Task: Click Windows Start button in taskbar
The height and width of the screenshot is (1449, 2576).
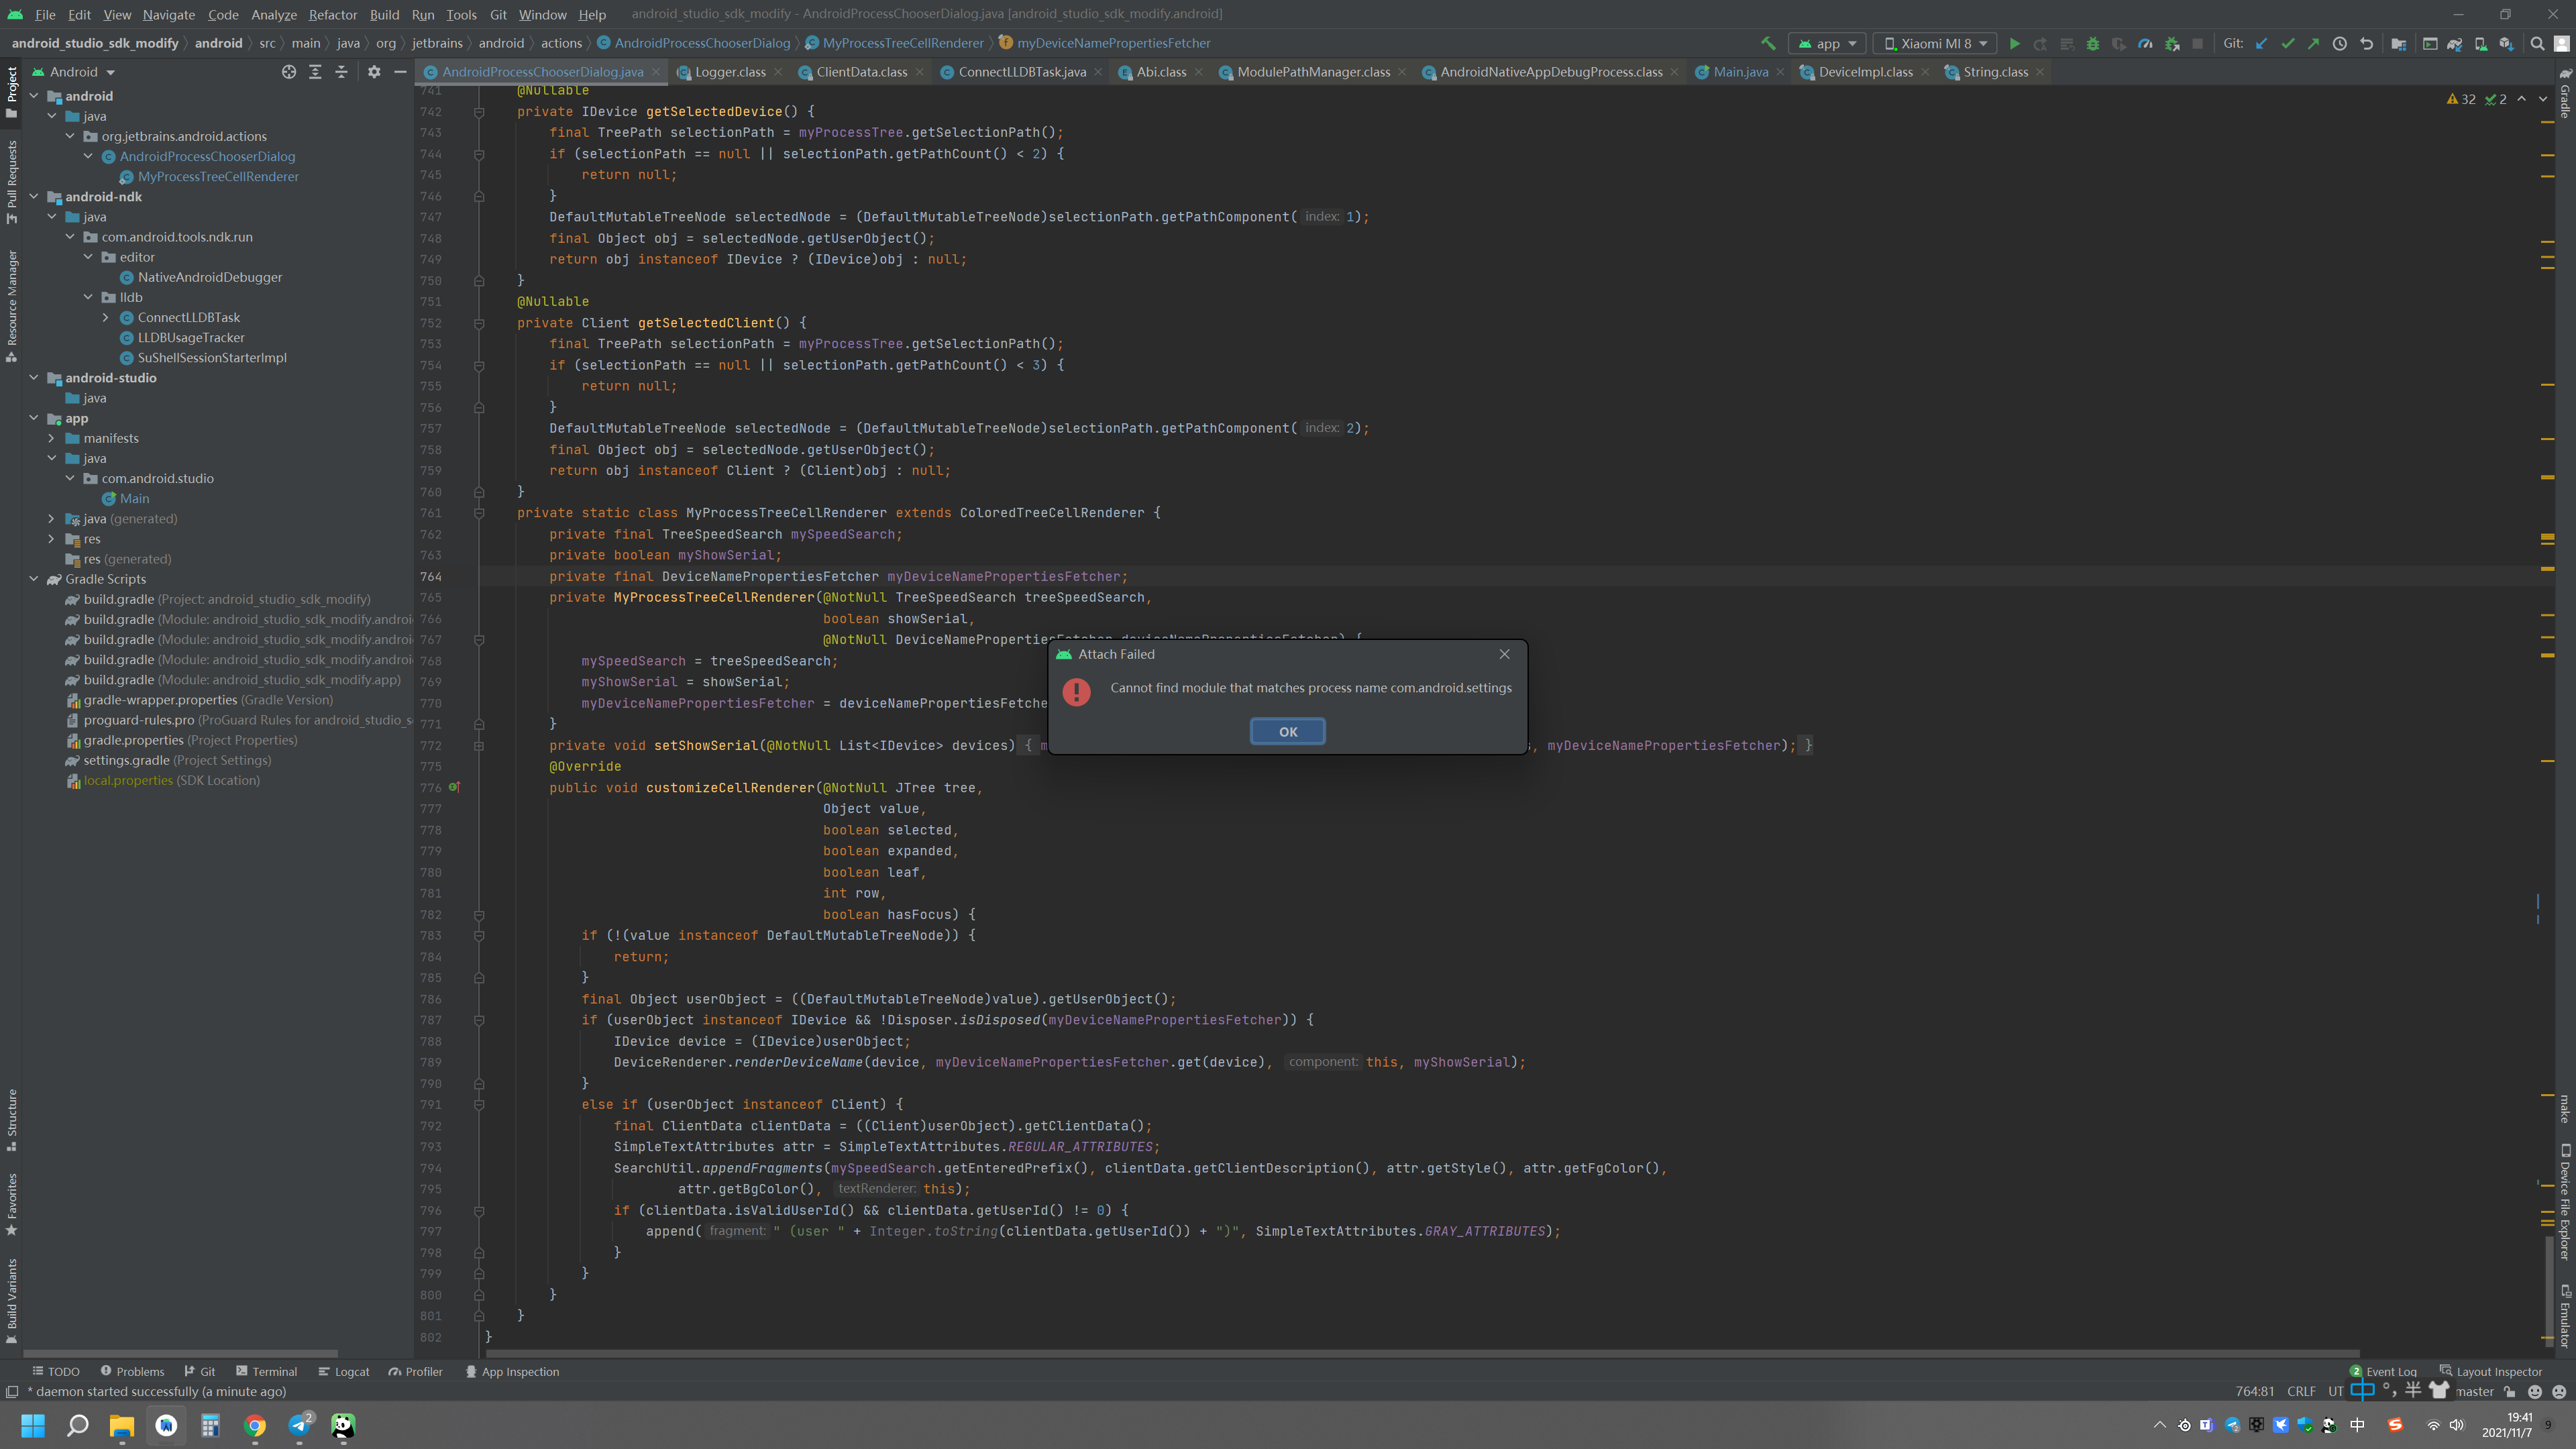Action: click(33, 1425)
